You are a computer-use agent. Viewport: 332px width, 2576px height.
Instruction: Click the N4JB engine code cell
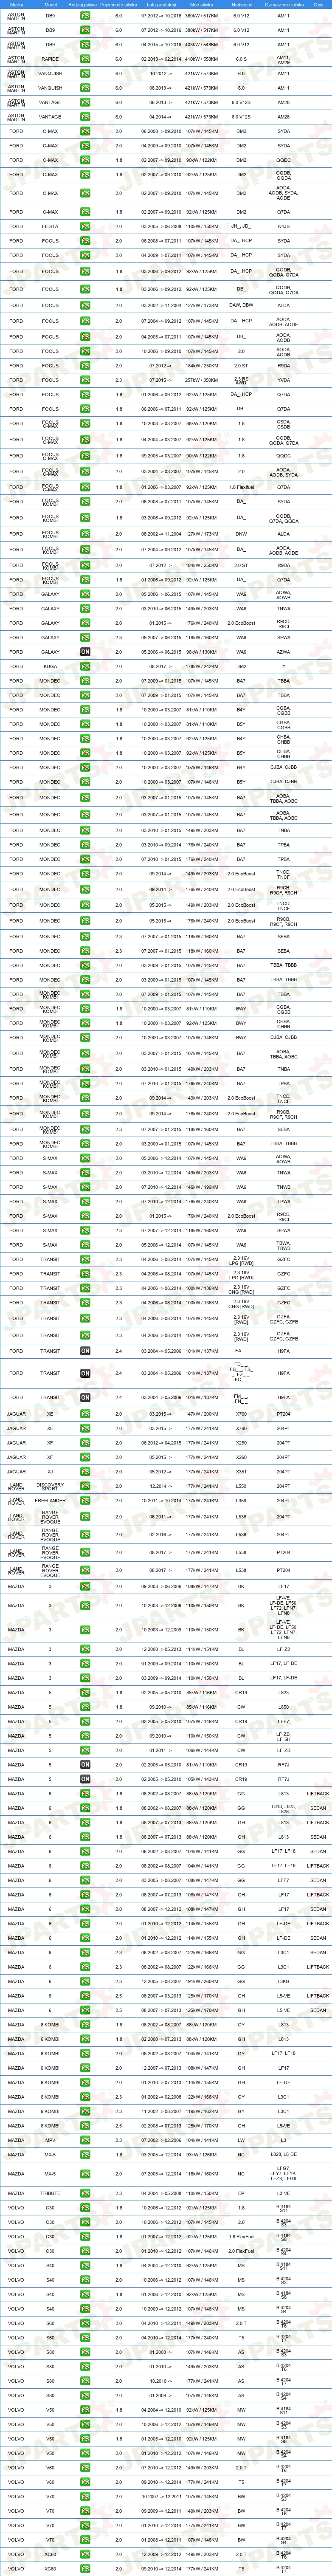284,226
